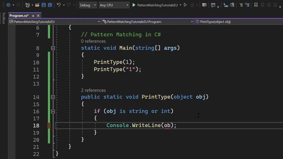The height and width of the screenshot is (159, 283).
Task: Click the 'object' keyword in the PrintType signature
Action: (183, 97)
